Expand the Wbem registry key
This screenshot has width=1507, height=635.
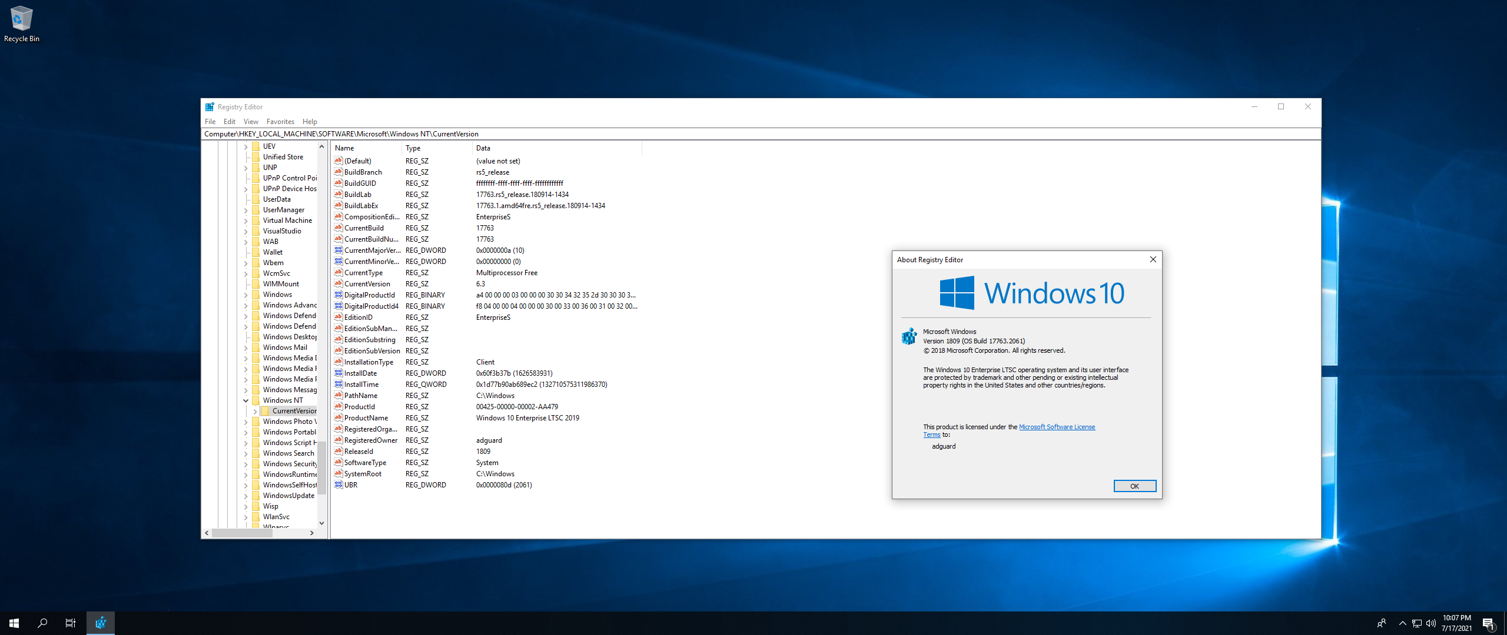[x=246, y=263]
